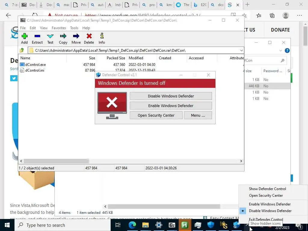This screenshot has width=308, height=231.
Task: Choose Disable Windows Defender in tray menu
Action: point(270,211)
